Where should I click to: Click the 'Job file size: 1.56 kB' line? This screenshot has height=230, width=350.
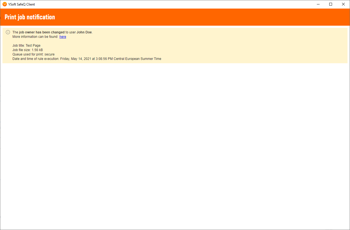click(x=28, y=50)
